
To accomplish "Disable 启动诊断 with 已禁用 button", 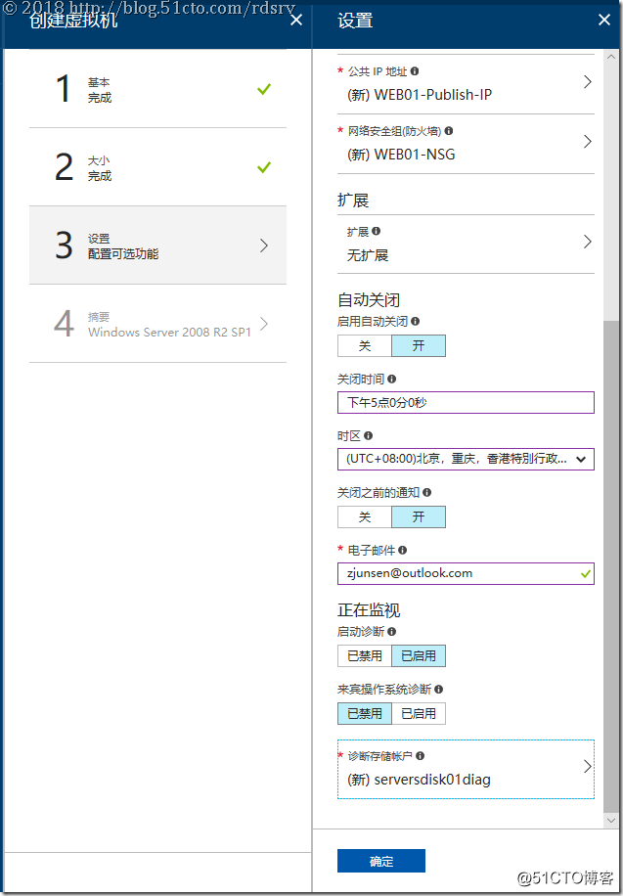I will pyautogui.click(x=365, y=655).
